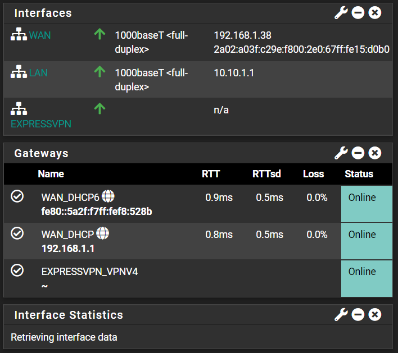Collapse the Gateways widget
This screenshot has height=353, width=398.
pos(358,153)
